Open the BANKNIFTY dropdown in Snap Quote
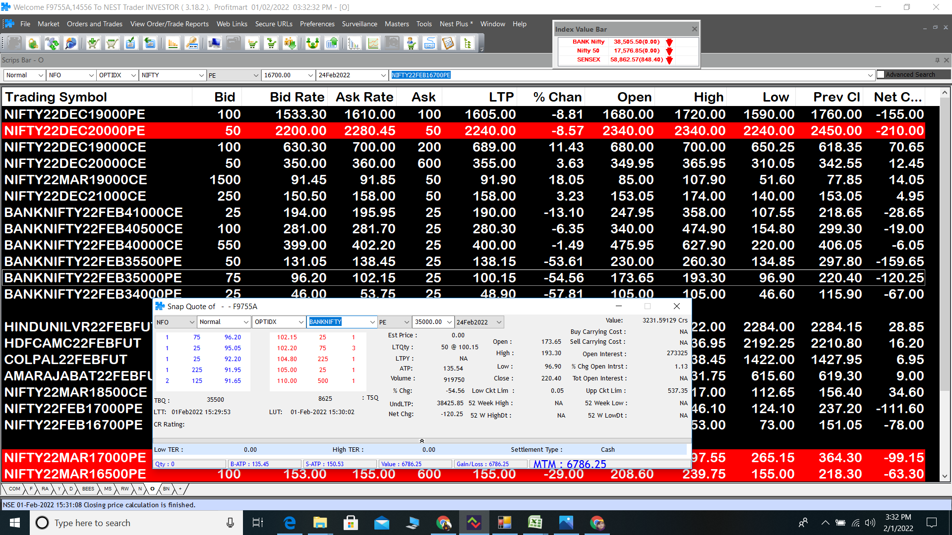Screen dimensions: 952x535 [372, 322]
